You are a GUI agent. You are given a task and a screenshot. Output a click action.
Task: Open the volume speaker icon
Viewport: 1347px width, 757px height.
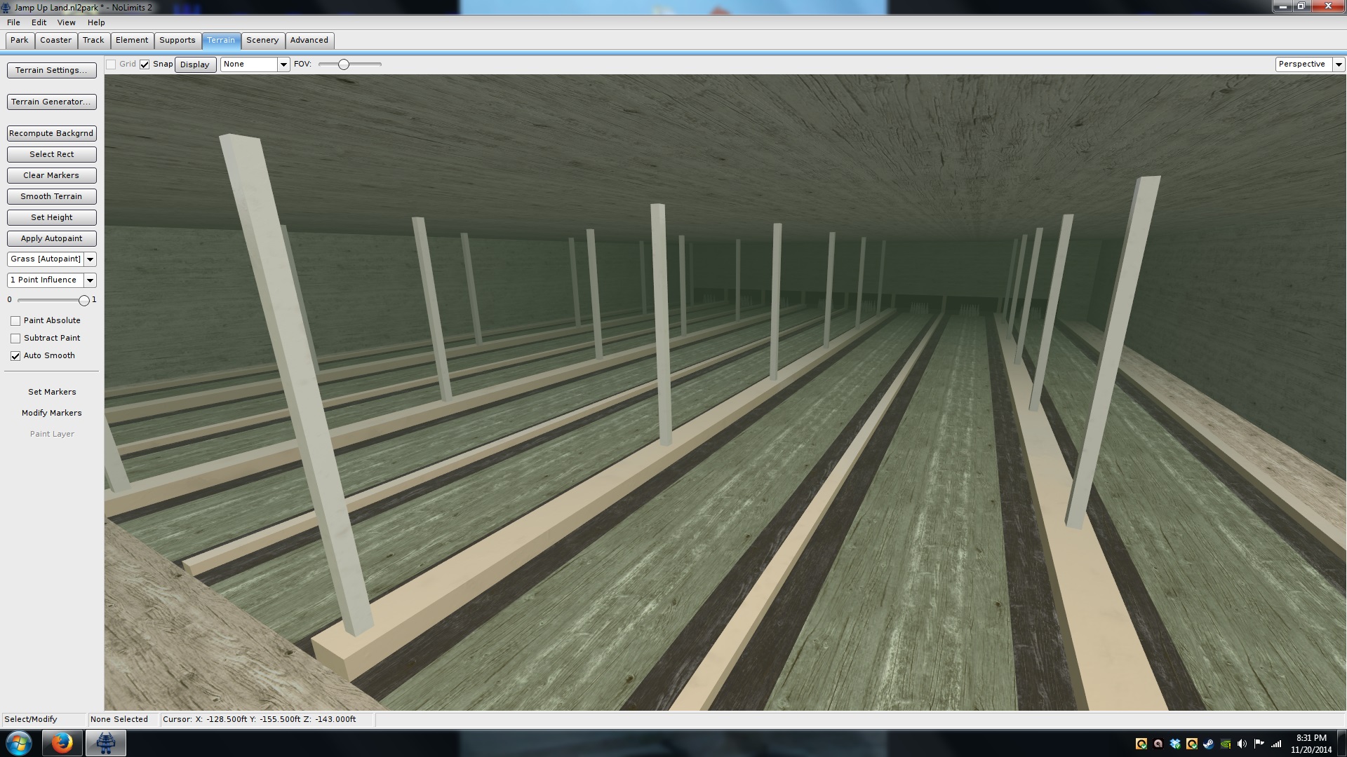click(1242, 744)
